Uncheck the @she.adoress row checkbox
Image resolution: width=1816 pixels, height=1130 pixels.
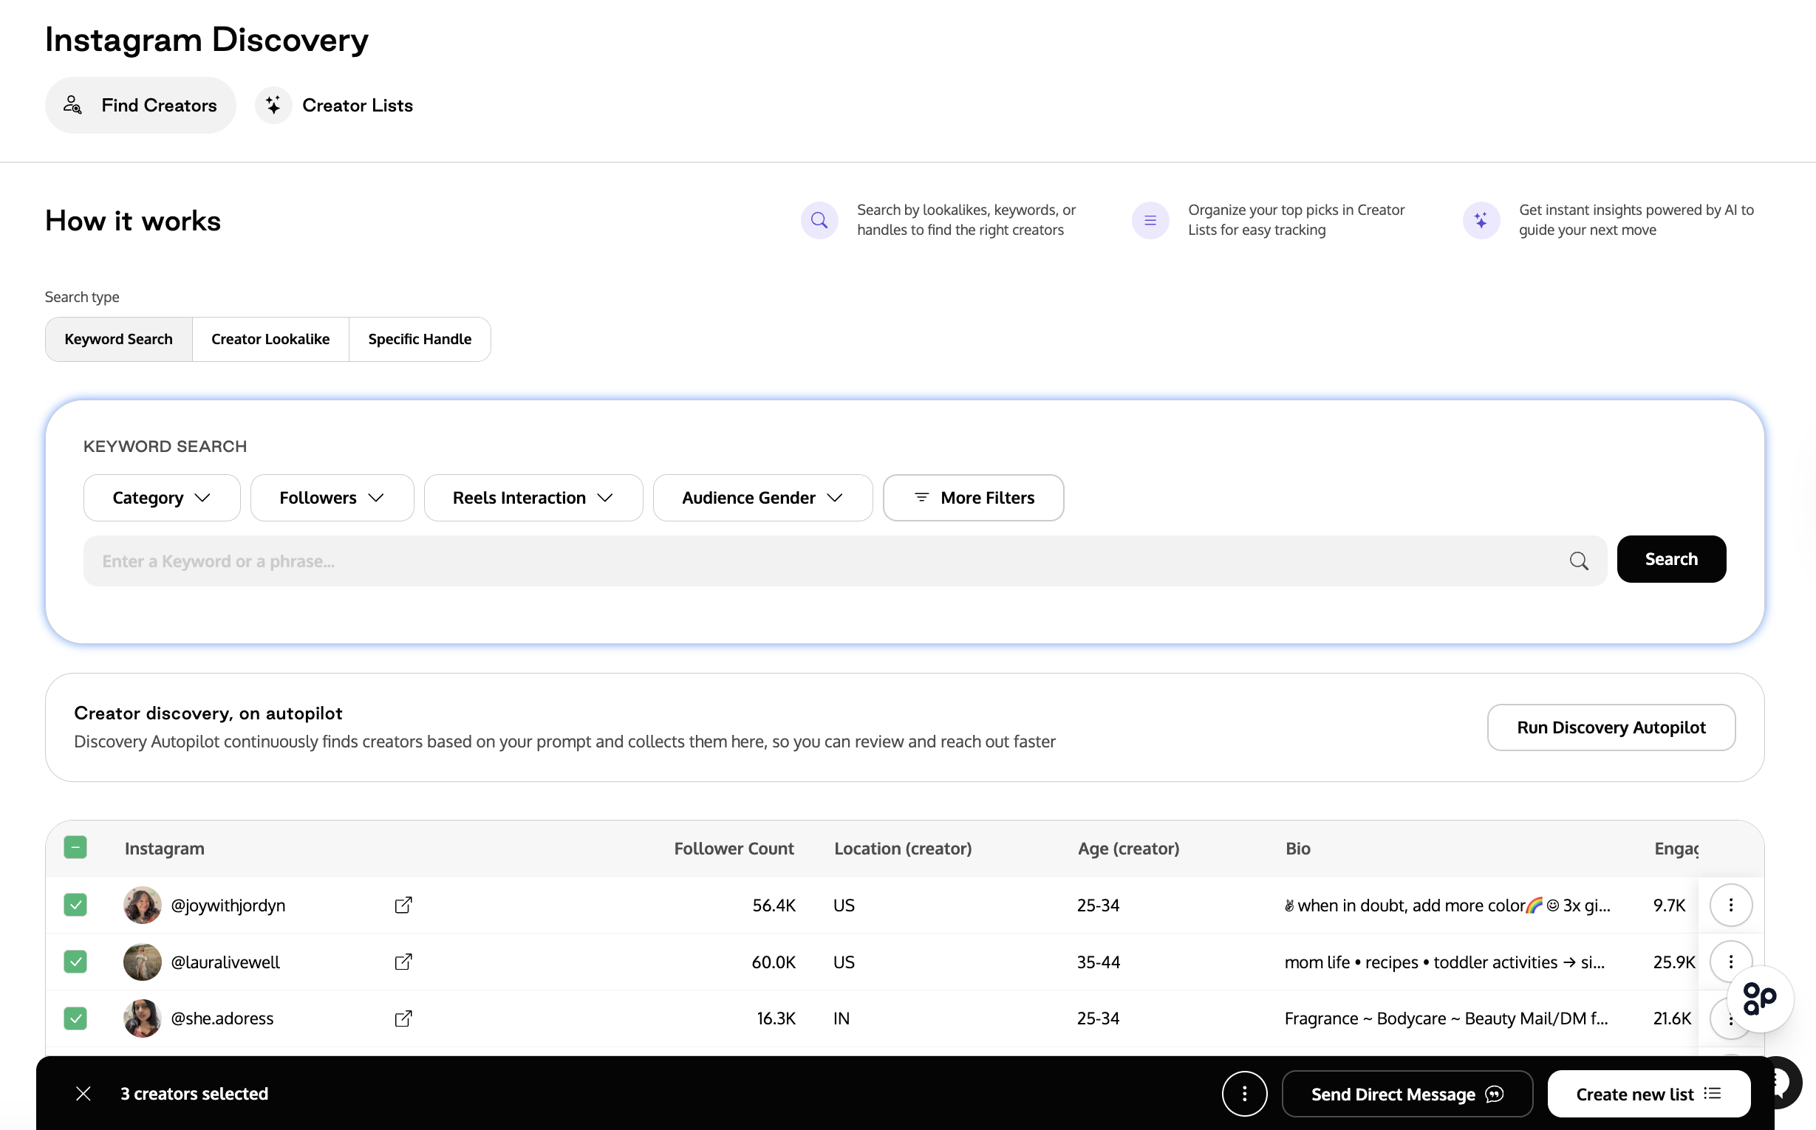(75, 1018)
